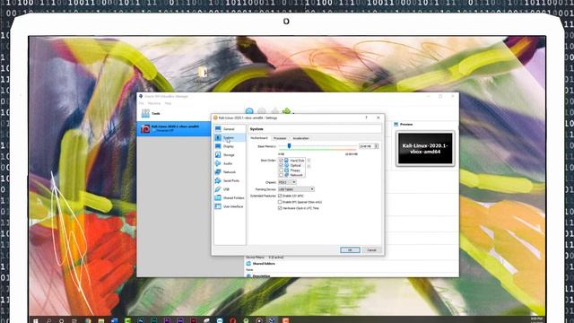Open the User Interface settings category
574x323 pixels.
pyautogui.click(x=230, y=206)
